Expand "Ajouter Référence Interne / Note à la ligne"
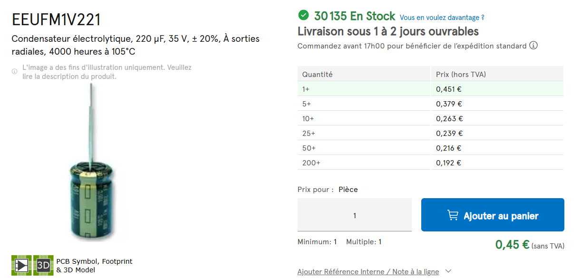This screenshot has width=581, height=278. point(368,272)
